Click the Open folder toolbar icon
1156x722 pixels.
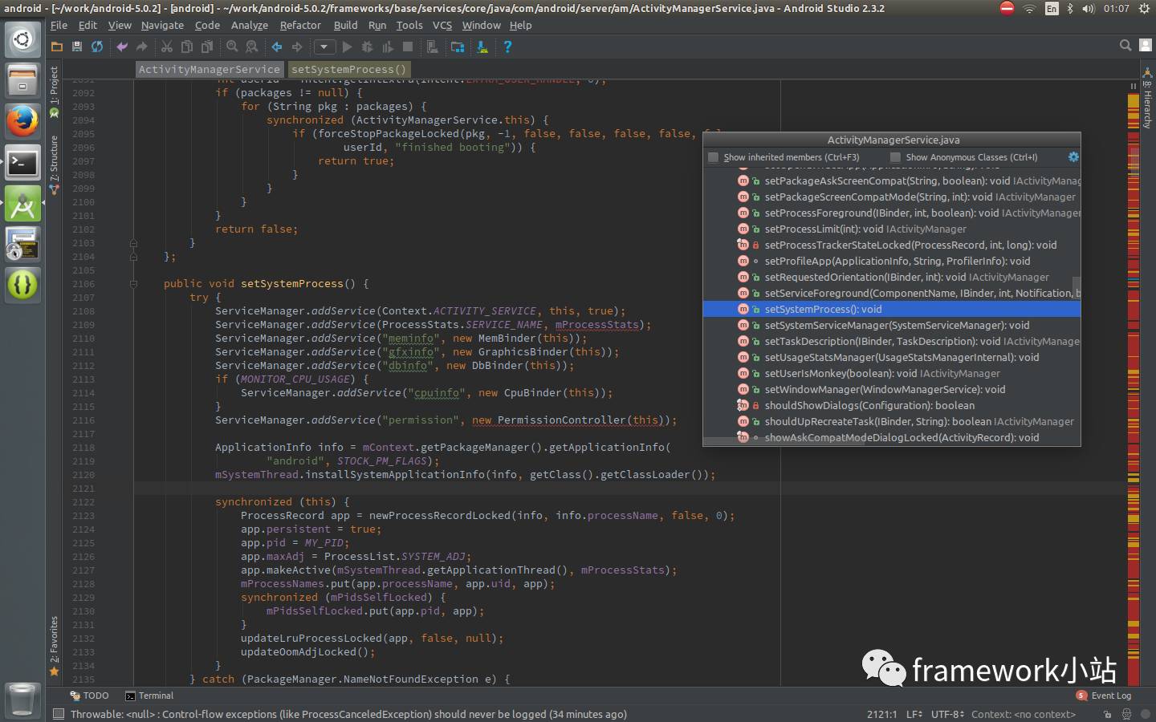(x=57, y=47)
